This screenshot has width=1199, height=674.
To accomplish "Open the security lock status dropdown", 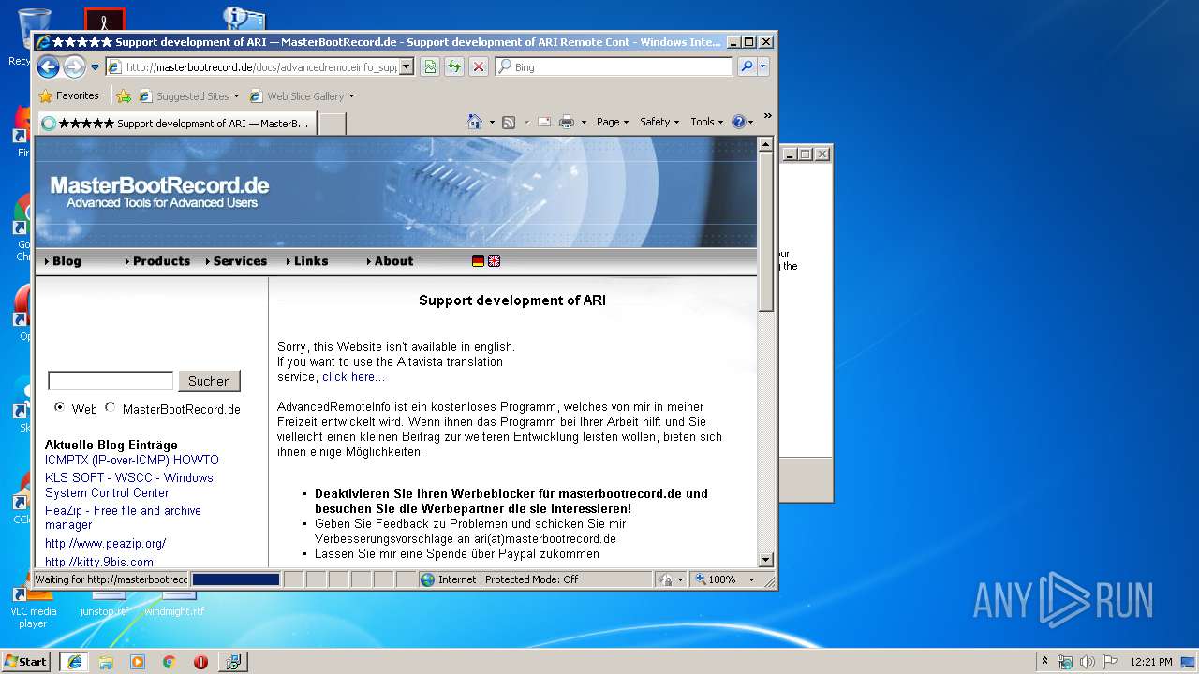I will pos(671,579).
